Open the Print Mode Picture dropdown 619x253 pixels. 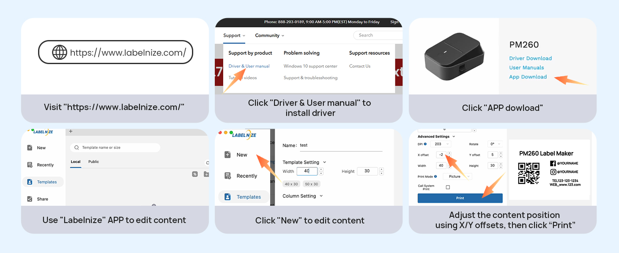[x=457, y=176]
